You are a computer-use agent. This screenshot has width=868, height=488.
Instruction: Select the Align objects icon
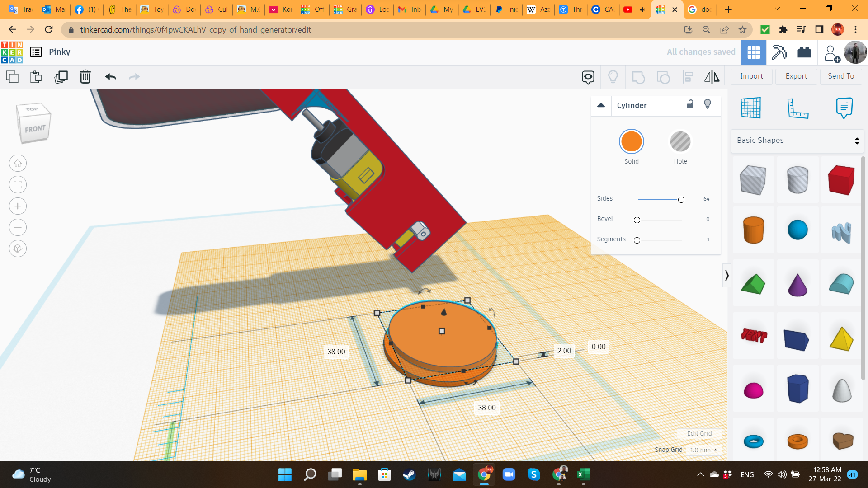689,76
